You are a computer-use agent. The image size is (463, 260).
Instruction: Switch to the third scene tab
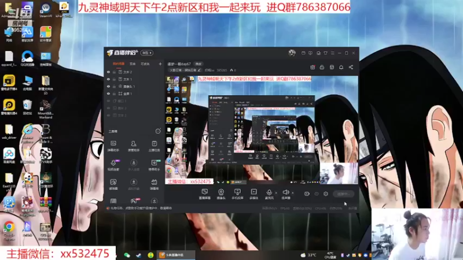(x=145, y=64)
